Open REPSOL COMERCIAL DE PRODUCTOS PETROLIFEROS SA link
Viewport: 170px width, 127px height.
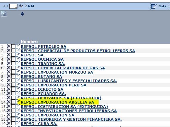pos(78,51)
